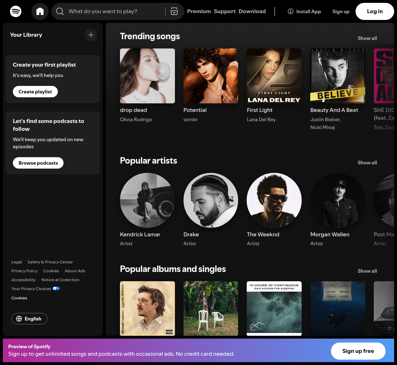
Task: Open The Weeknd artist photo
Action: click(x=274, y=200)
